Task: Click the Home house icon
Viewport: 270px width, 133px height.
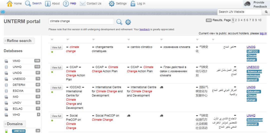Action: click(x=10, y=3)
